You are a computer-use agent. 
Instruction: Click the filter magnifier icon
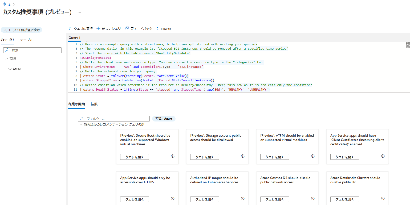click(x=82, y=119)
